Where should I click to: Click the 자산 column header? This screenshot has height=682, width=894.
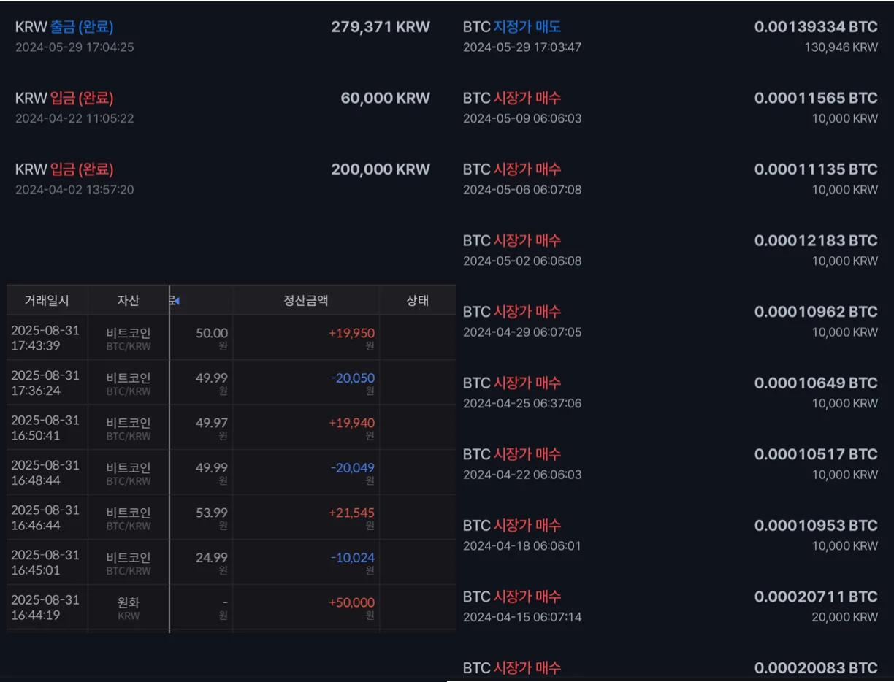pyautogui.click(x=128, y=301)
